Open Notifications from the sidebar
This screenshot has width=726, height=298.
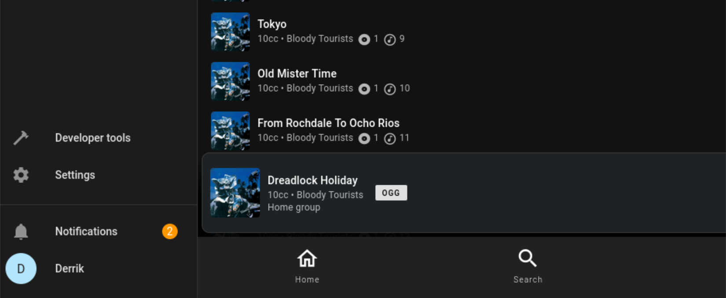coord(86,231)
